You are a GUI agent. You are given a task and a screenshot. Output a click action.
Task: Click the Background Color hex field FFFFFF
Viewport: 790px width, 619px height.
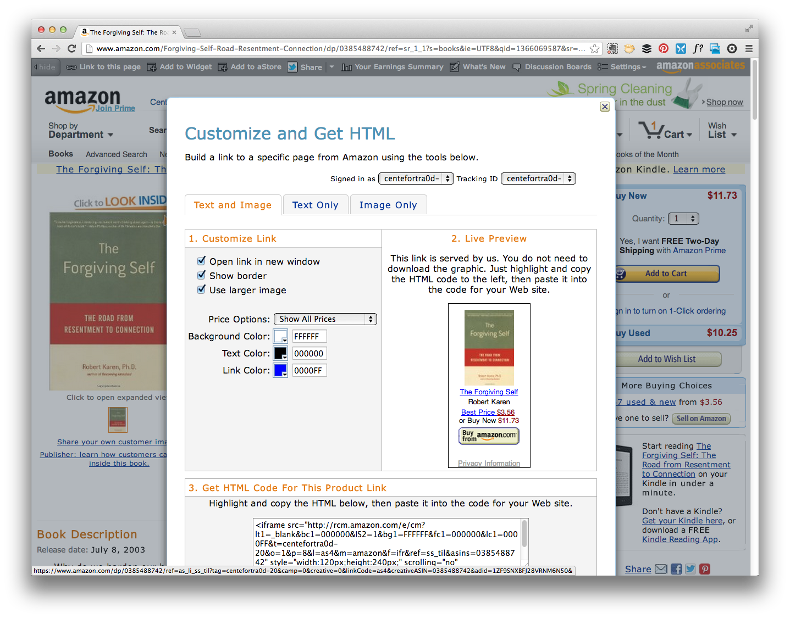click(x=310, y=336)
